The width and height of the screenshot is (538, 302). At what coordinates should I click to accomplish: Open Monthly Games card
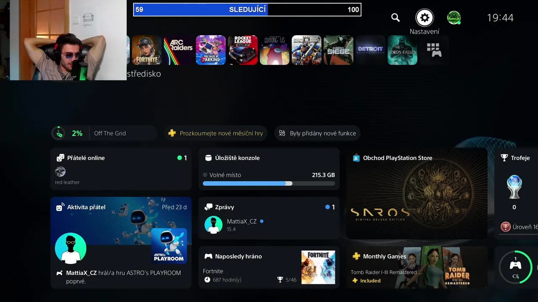click(x=417, y=268)
